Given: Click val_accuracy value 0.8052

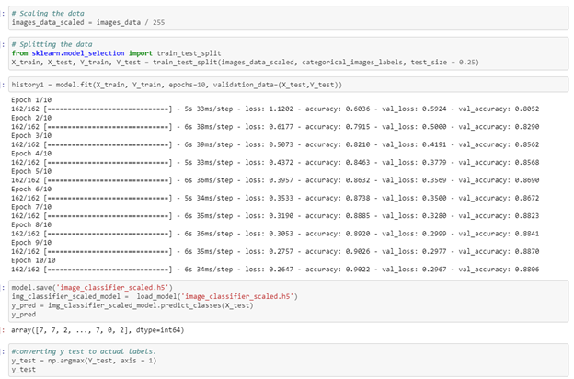Looking at the screenshot, I should pos(527,109).
